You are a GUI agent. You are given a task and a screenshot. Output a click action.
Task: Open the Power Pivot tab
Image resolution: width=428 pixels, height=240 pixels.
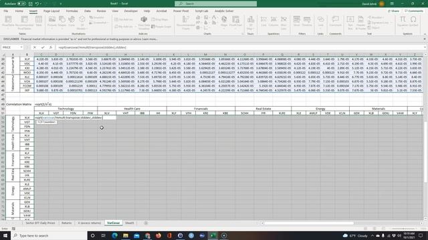(x=181, y=11)
